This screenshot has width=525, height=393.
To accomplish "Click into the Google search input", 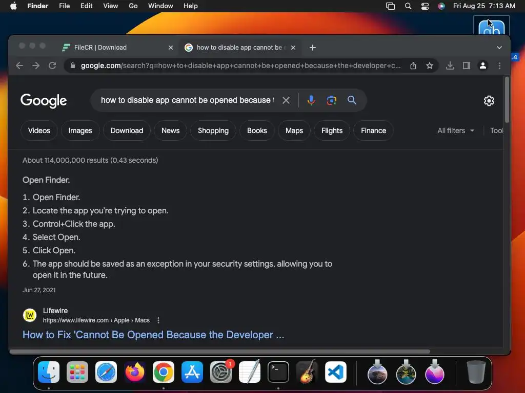I will pos(188,100).
